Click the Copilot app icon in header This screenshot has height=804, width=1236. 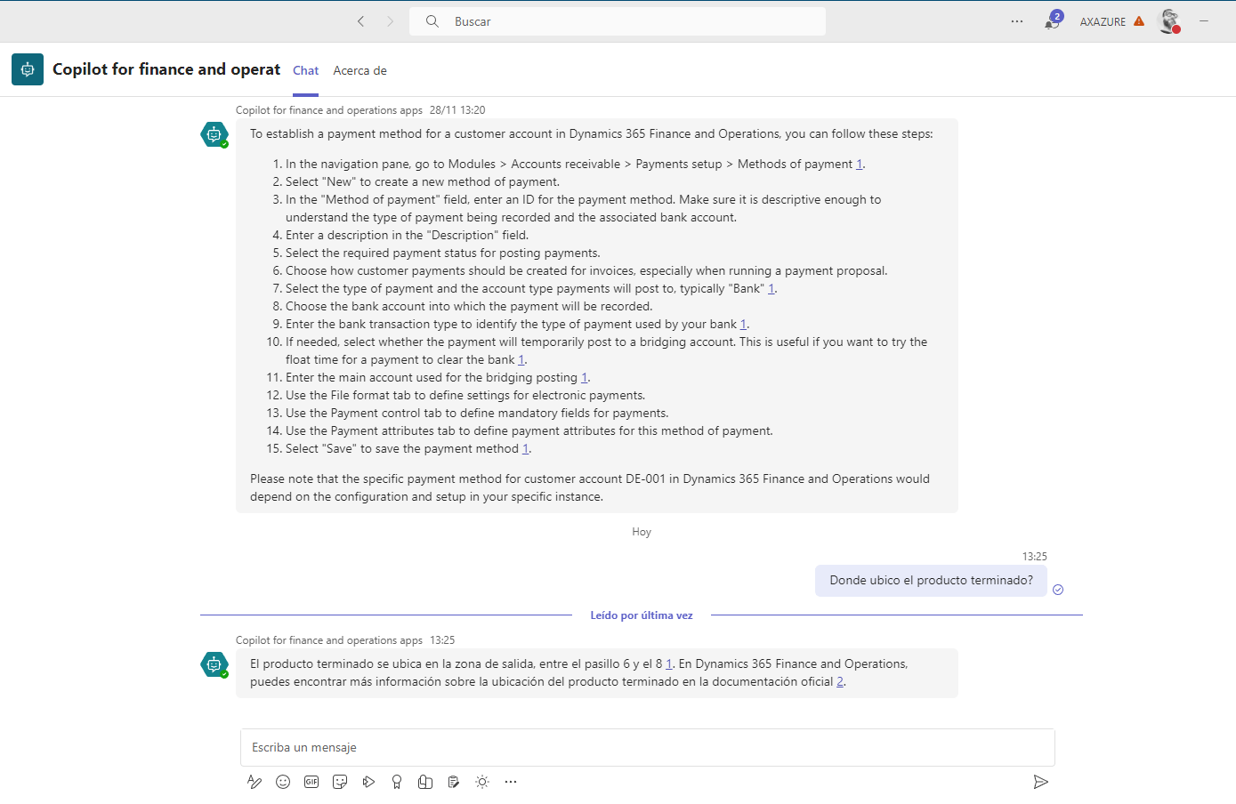click(28, 69)
